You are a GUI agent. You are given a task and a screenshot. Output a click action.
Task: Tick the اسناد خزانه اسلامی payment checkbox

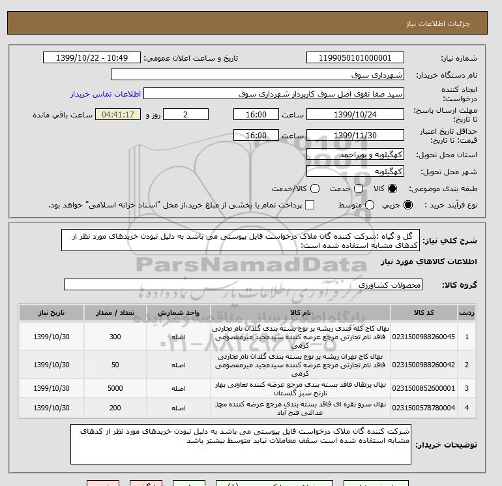coord(310,205)
